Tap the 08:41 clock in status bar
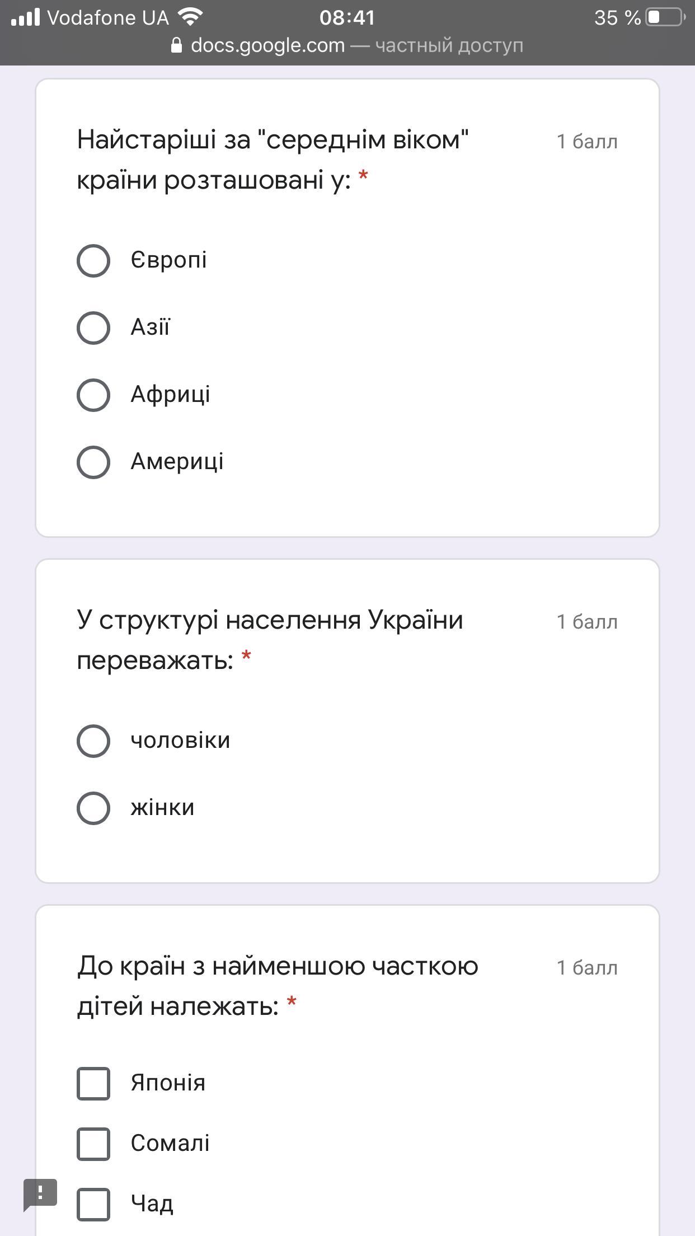This screenshot has width=695, height=1236. click(x=347, y=17)
